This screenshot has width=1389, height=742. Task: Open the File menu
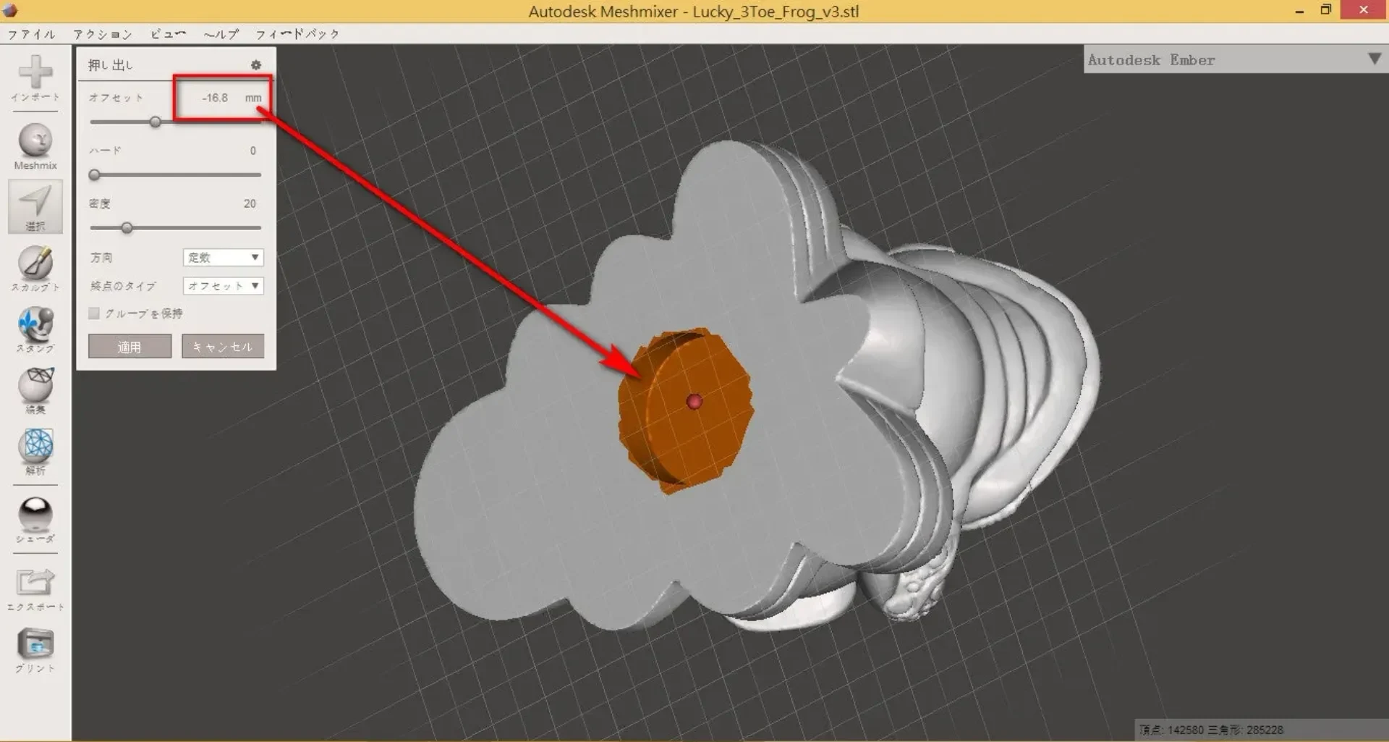coord(31,34)
